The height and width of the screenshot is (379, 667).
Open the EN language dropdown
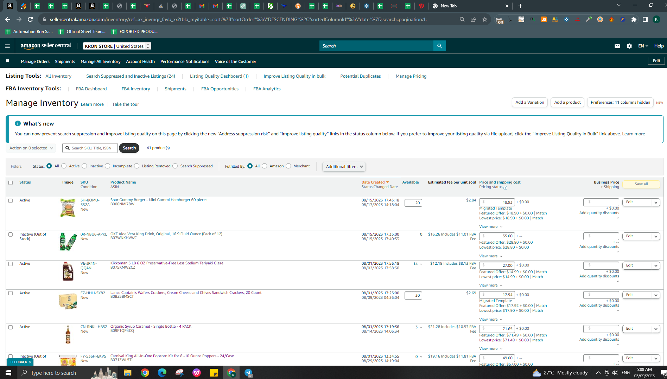(x=643, y=46)
